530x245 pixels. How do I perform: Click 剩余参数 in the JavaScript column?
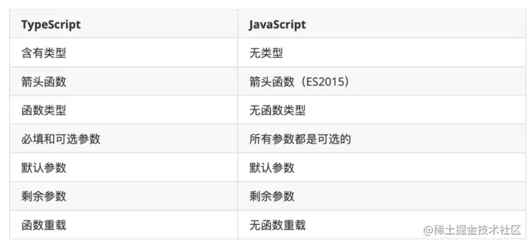point(382,196)
